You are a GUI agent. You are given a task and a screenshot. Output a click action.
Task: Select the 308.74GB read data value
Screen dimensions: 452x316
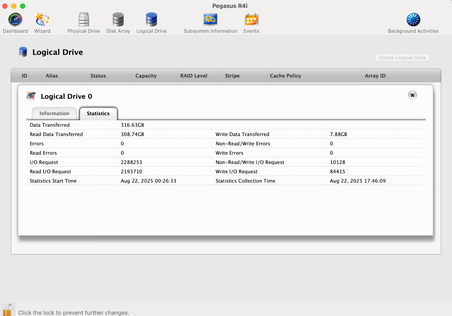coord(132,134)
